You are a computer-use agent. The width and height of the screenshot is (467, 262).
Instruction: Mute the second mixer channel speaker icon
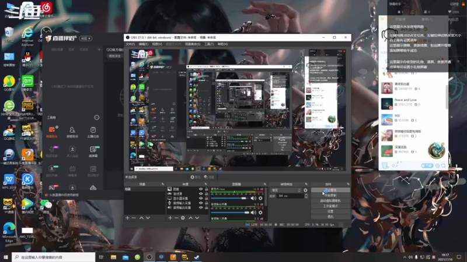tap(253, 213)
